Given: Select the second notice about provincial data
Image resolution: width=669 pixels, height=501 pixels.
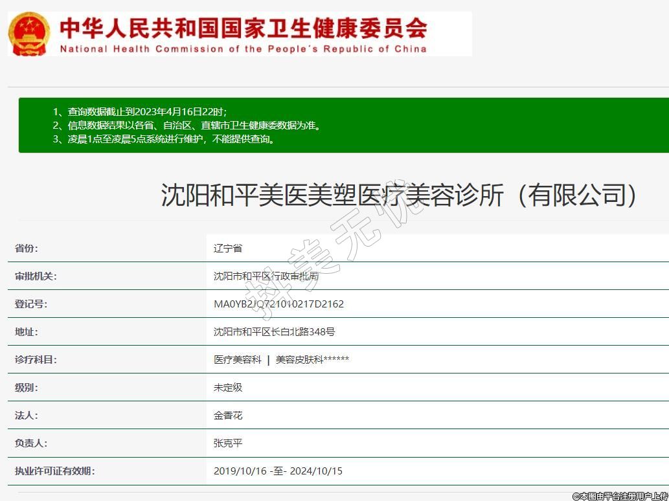Looking at the screenshot, I should coord(187,126).
